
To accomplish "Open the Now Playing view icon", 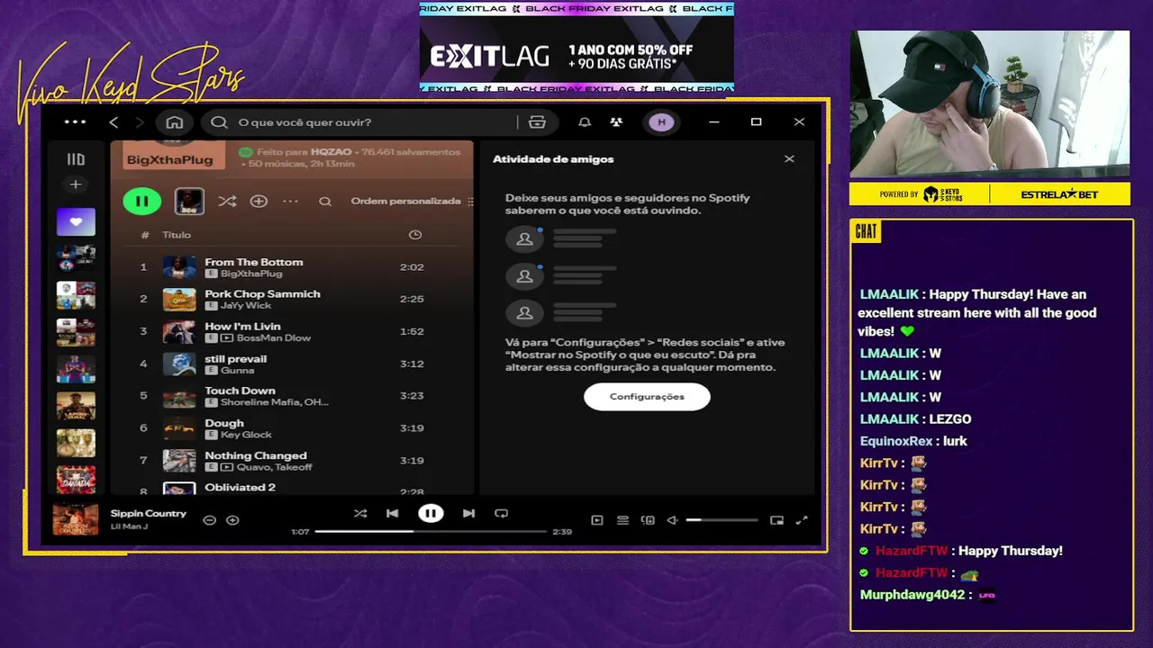I will click(x=596, y=520).
